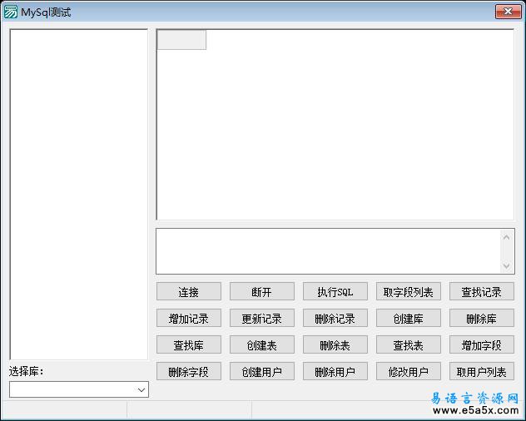Click the 删除用户 button
526x421 pixels.
[x=335, y=371]
